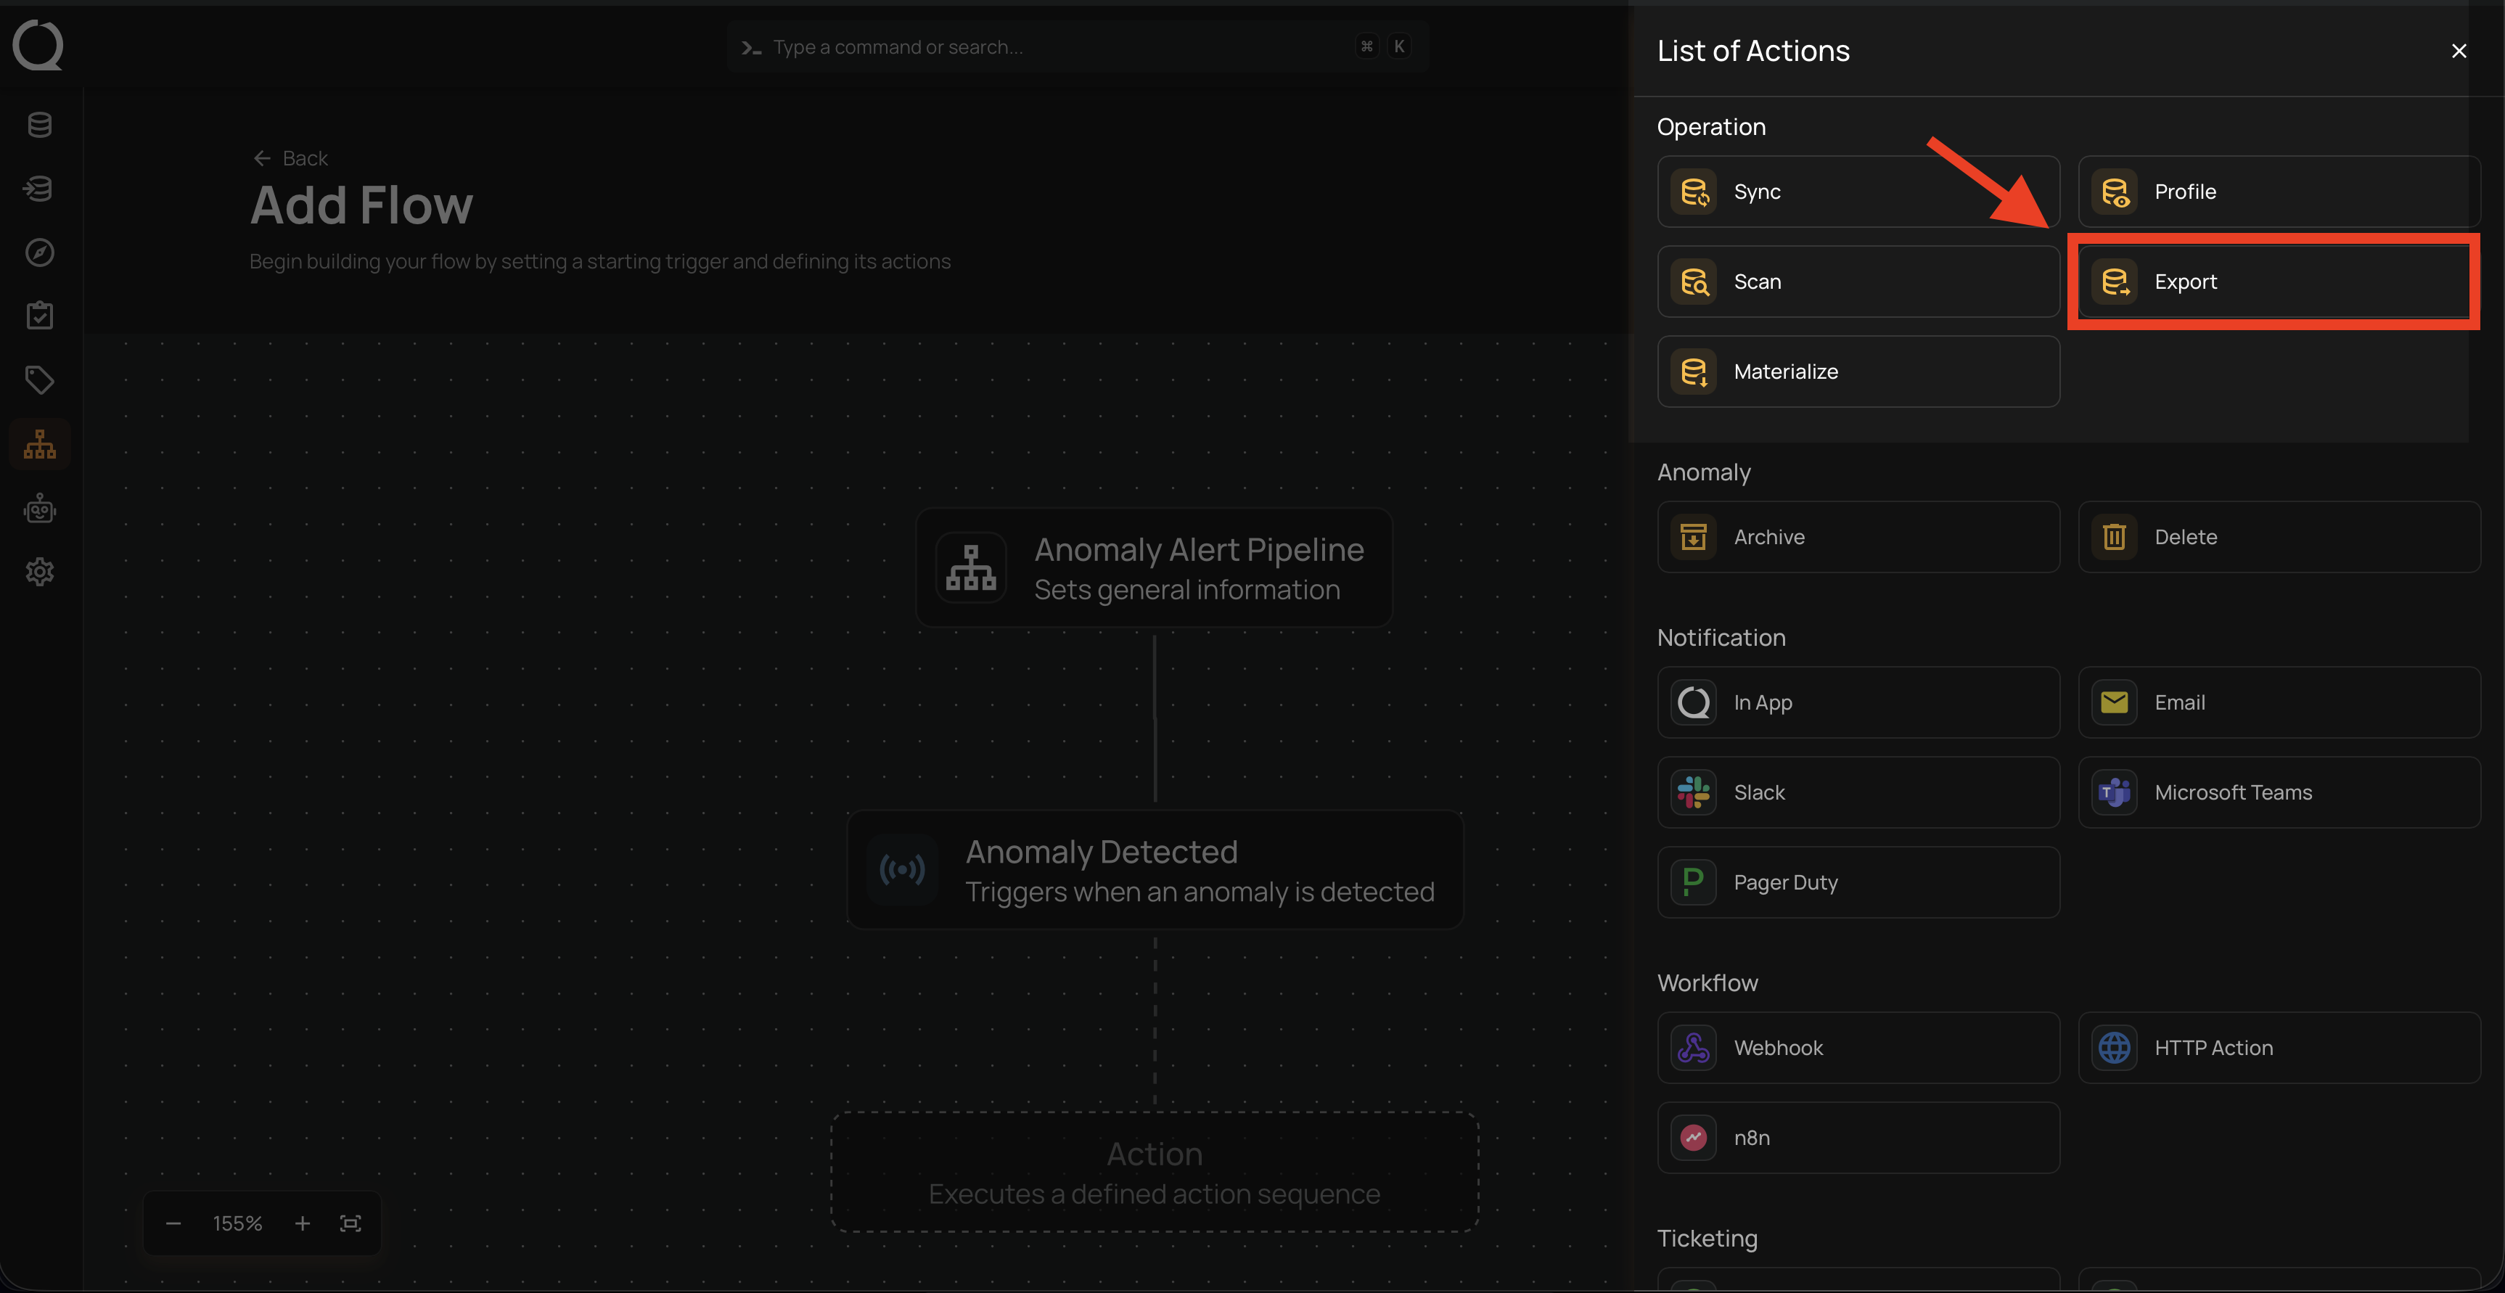
Task: Select the Export operation action
Action: click(x=2276, y=282)
